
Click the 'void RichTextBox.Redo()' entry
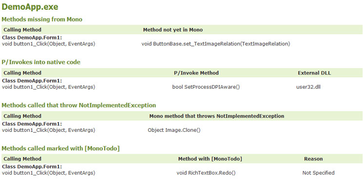pyautogui.click(x=206, y=173)
